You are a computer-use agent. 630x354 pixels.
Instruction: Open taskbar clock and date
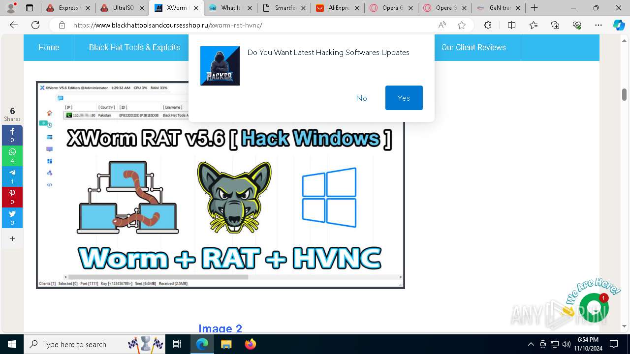pyautogui.click(x=588, y=344)
